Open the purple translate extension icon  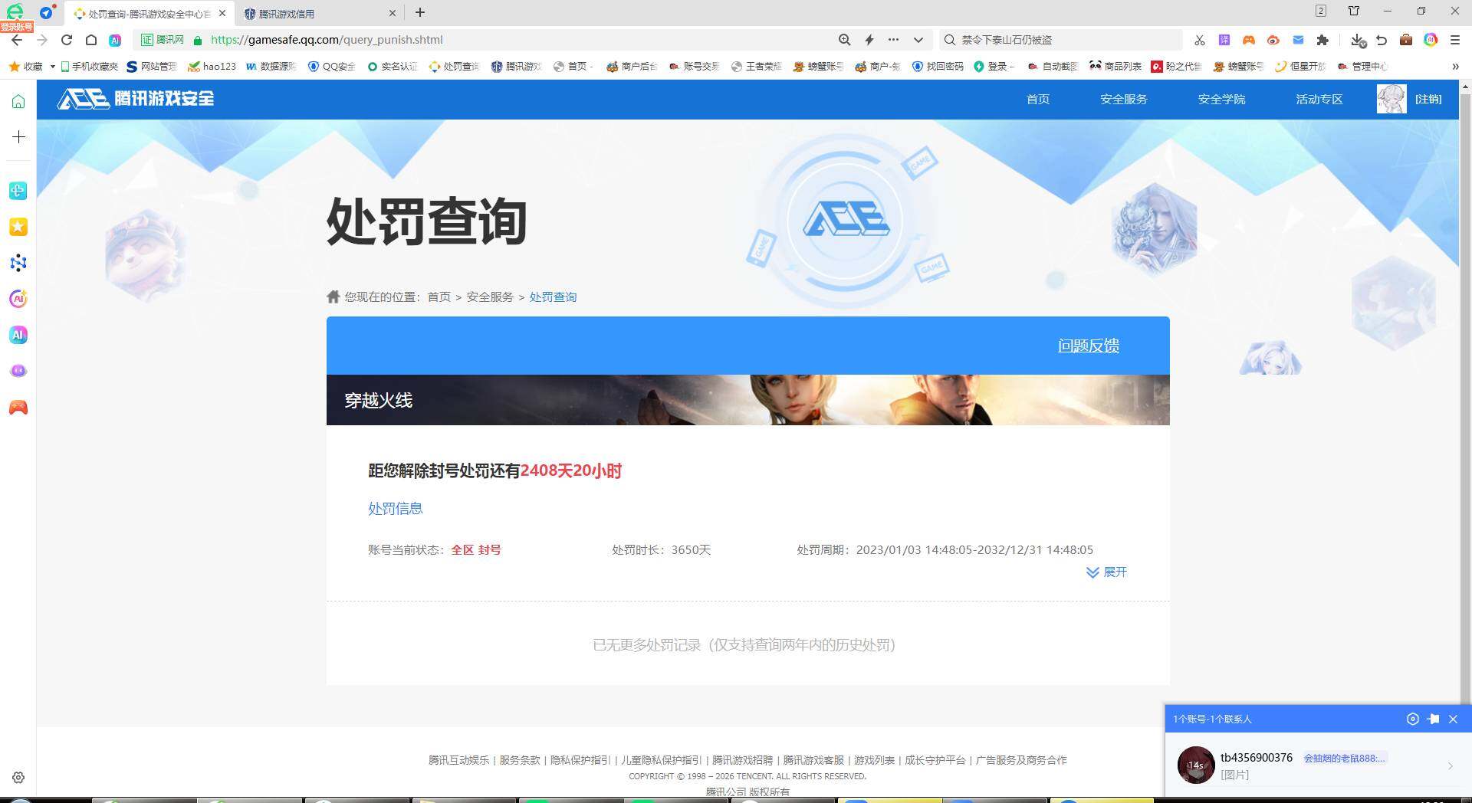pos(1224,40)
